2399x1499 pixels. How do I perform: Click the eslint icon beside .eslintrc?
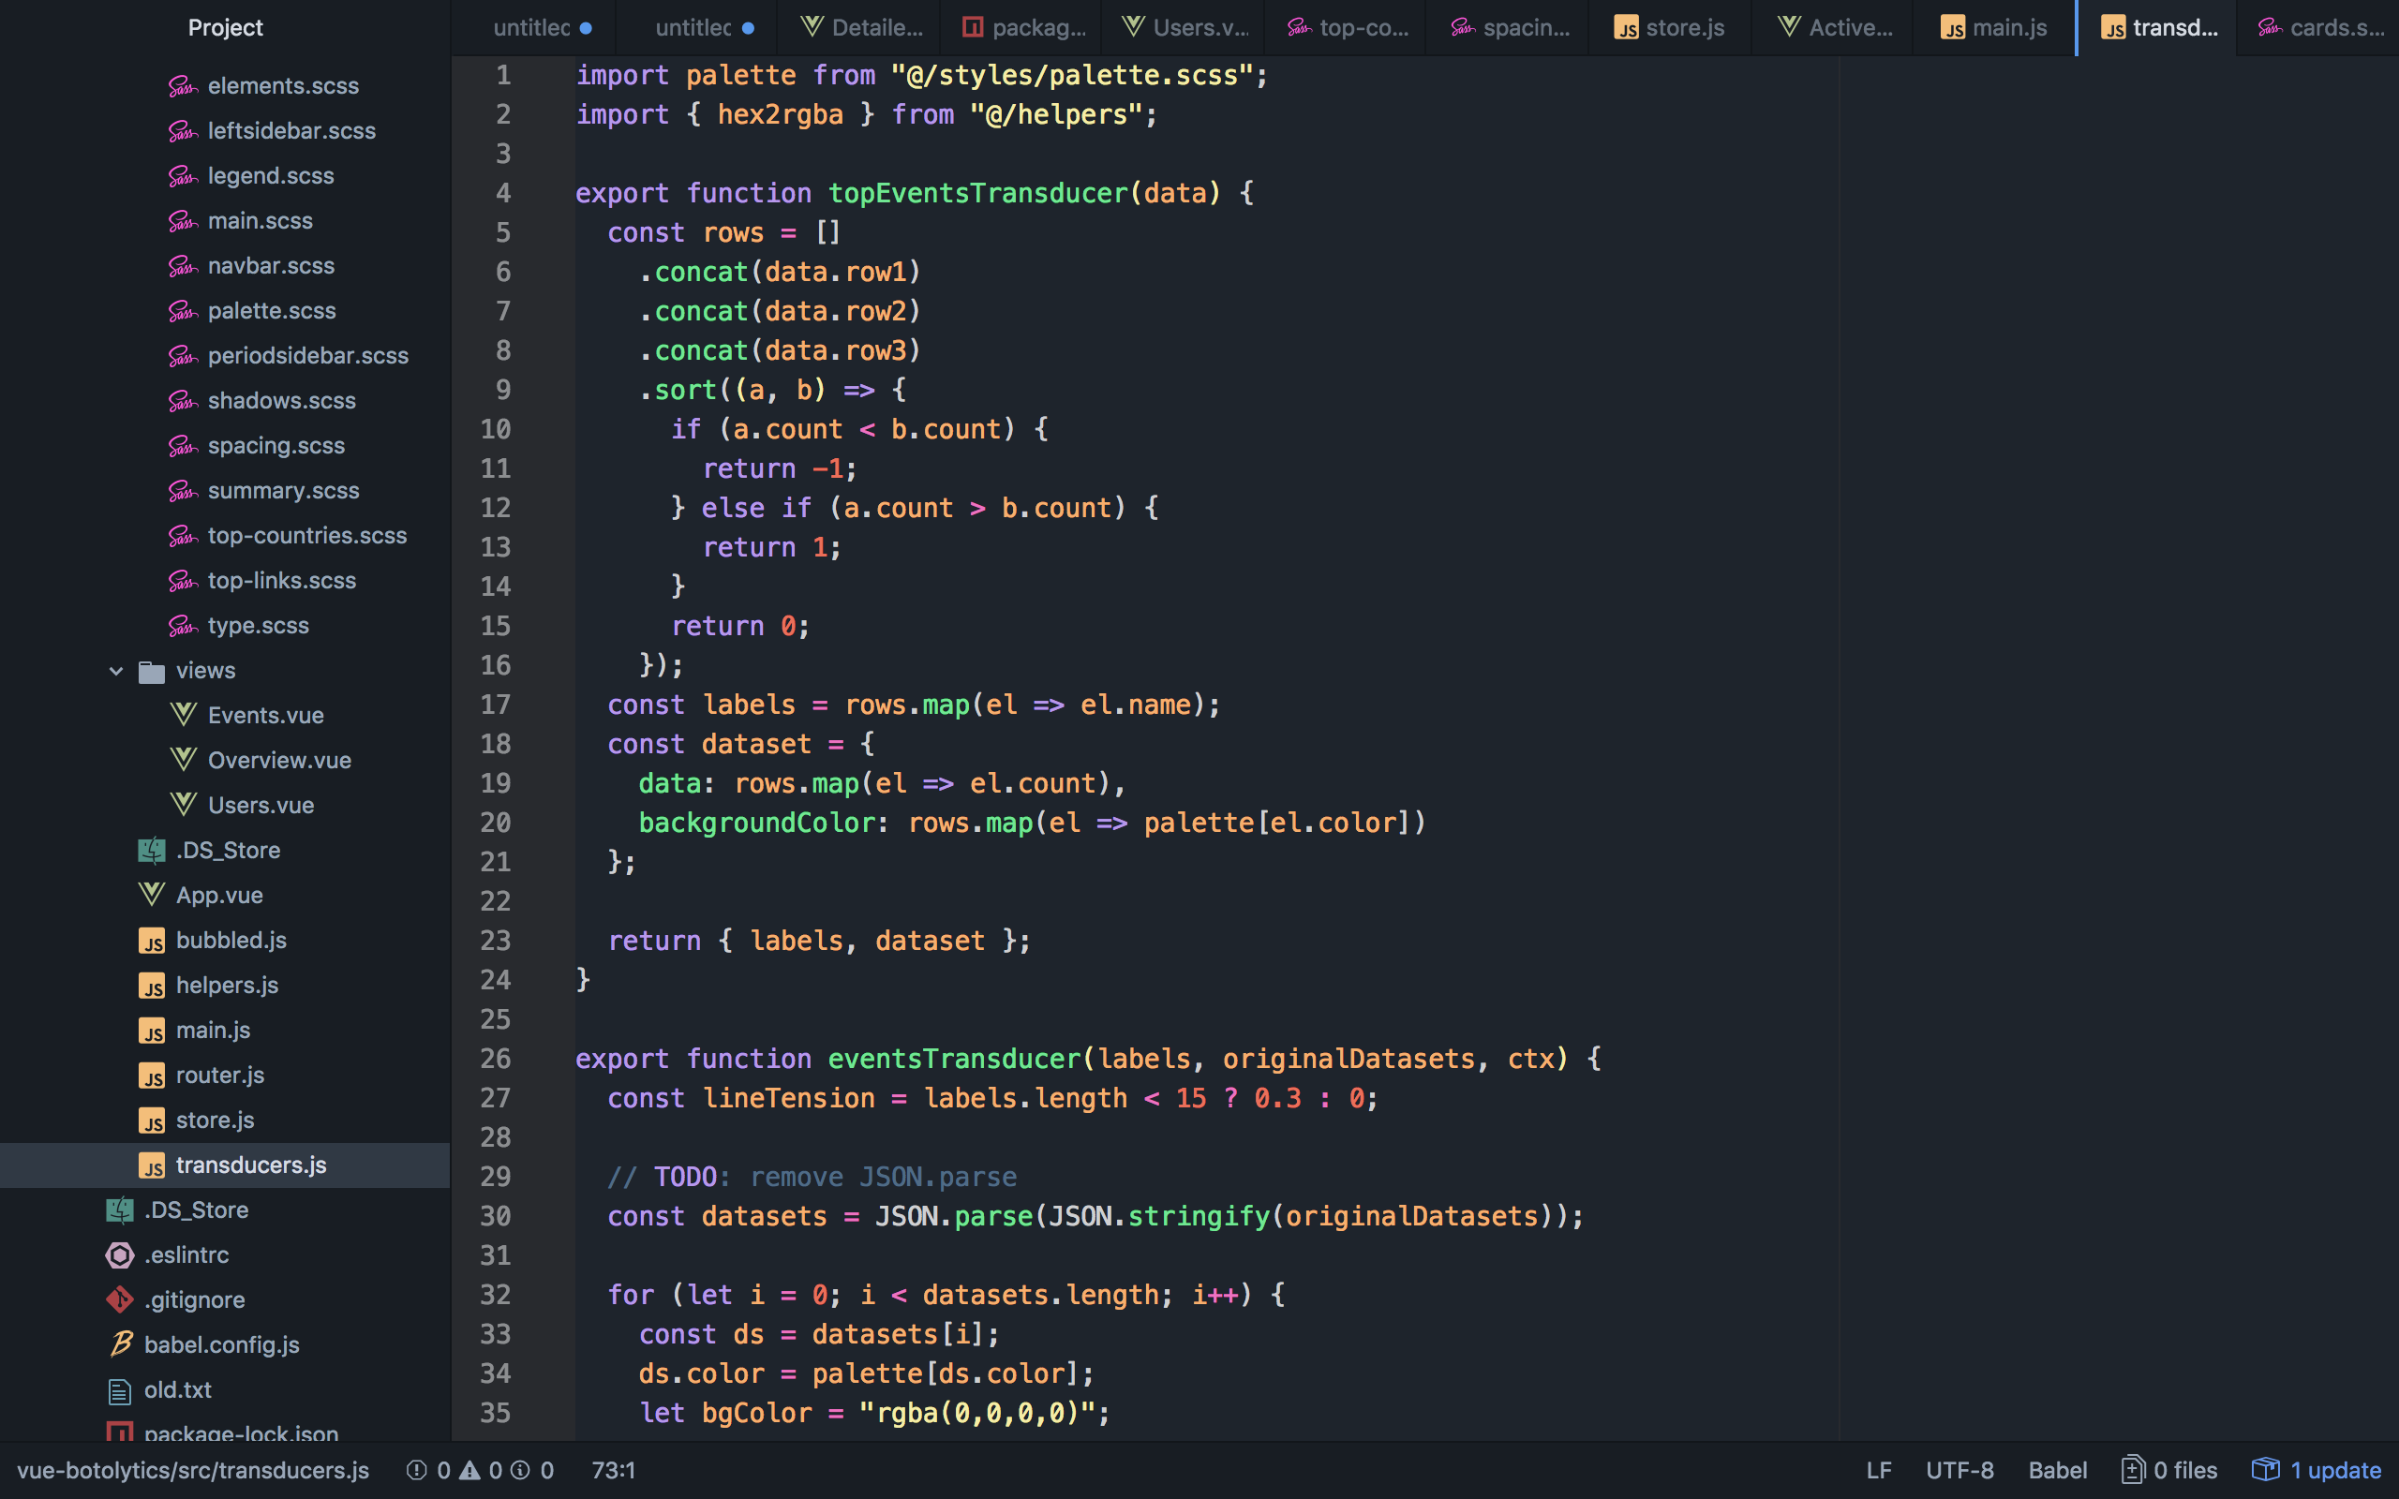(x=120, y=1255)
